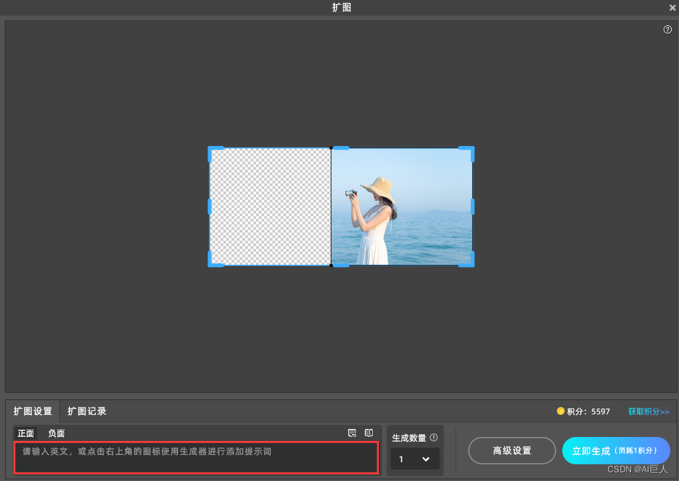Click the transparent checkerboard expansion area
The height and width of the screenshot is (481, 679).
coord(270,207)
